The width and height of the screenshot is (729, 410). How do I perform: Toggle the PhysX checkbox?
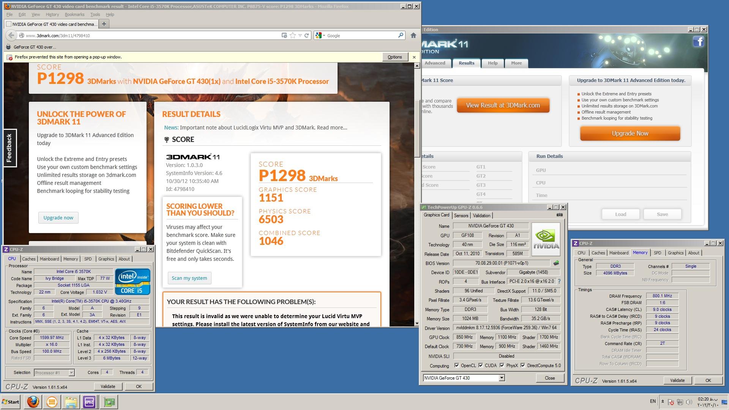(x=502, y=366)
